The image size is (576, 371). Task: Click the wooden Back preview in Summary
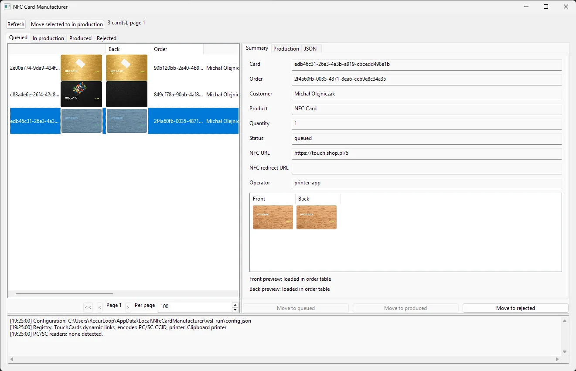317,217
